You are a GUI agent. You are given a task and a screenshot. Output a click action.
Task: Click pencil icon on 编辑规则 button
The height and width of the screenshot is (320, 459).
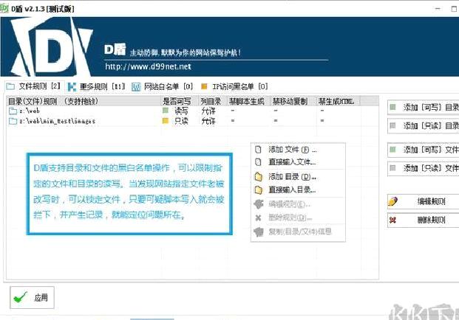tap(392, 201)
